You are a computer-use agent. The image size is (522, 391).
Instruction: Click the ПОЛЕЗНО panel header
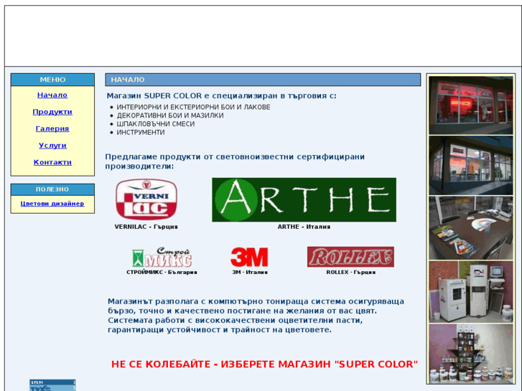52,189
